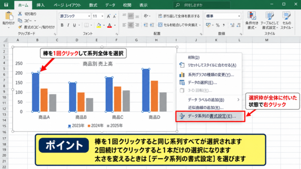Apply the red font color A
The image size is (301, 169).
pyautogui.click(x=110, y=25)
